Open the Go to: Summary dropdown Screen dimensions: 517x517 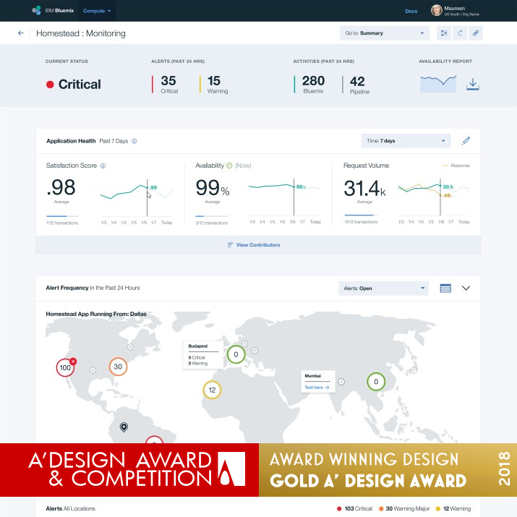click(x=384, y=33)
